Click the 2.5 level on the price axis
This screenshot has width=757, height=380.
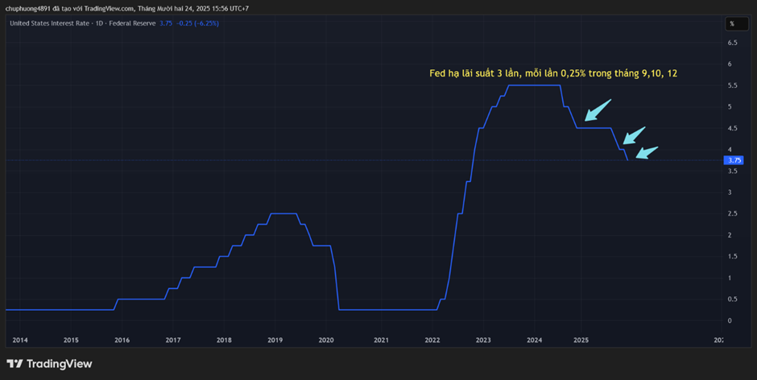732,213
